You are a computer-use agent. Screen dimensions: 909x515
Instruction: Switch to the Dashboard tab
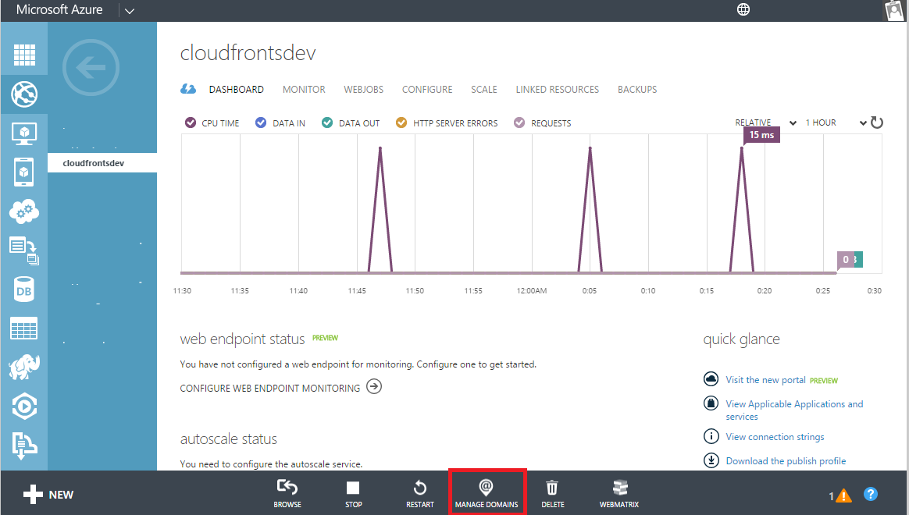tap(237, 90)
